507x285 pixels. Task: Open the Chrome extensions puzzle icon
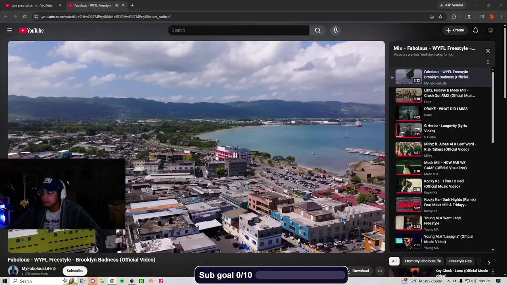[x=454, y=17]
